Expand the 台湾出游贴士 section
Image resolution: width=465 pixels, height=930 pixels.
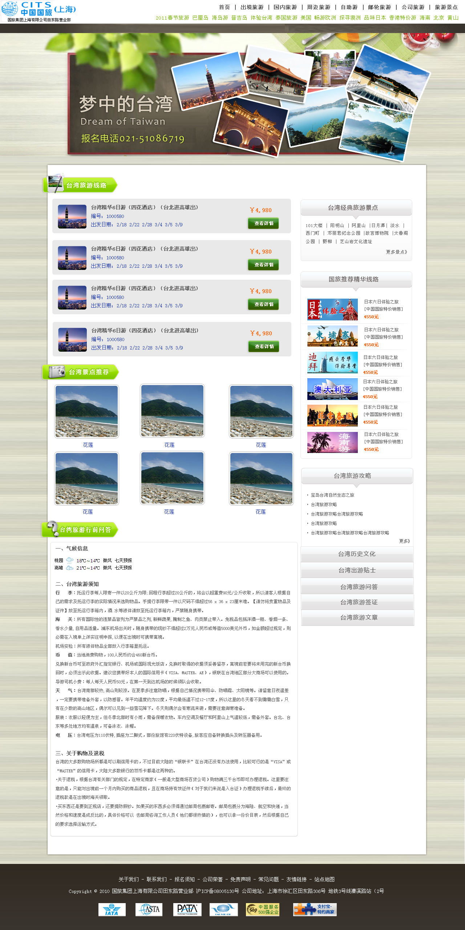pyautogui.click(x=357, y=570)
